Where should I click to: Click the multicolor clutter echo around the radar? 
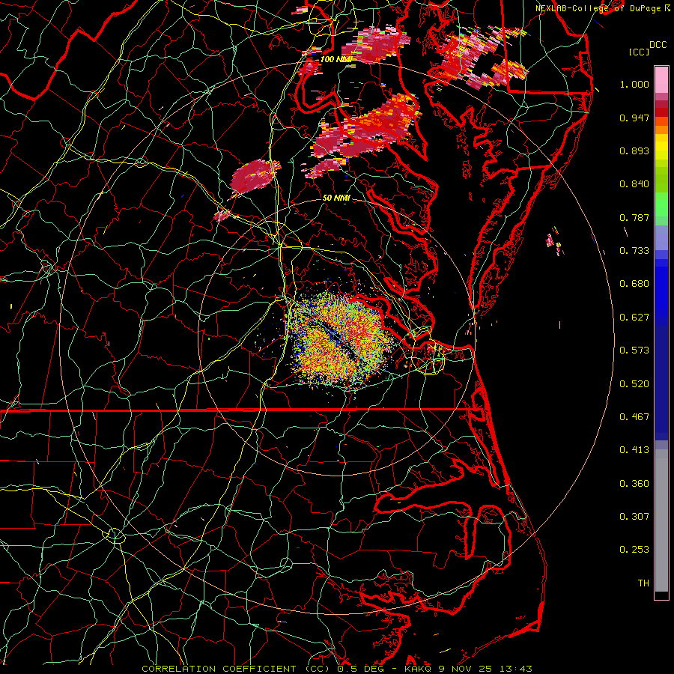coord(341,341)
